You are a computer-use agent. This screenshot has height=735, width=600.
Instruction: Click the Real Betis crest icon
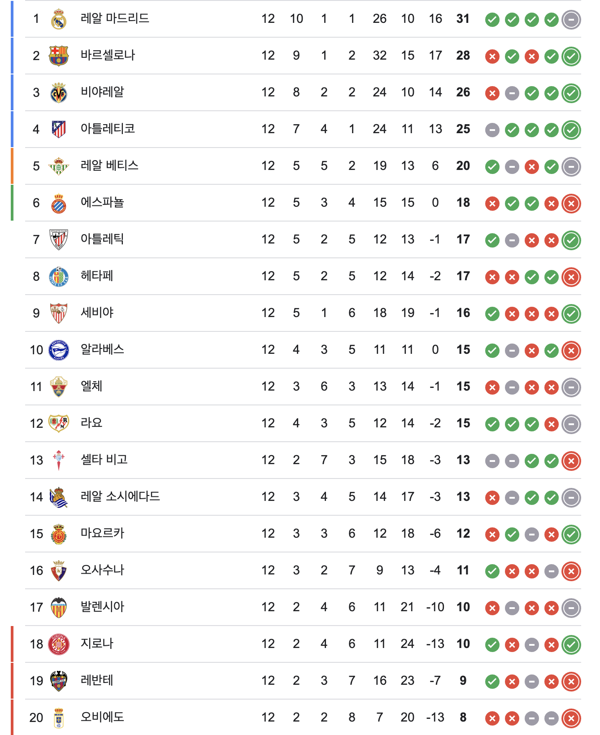click(x=59, y=166)
